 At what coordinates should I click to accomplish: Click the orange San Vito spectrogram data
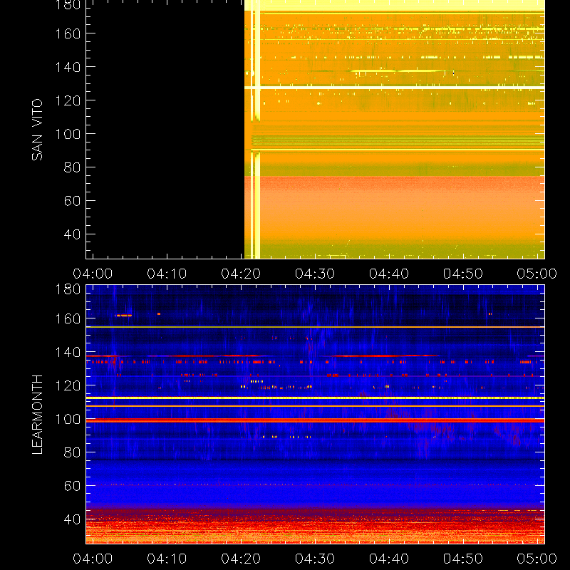[395, 130]
